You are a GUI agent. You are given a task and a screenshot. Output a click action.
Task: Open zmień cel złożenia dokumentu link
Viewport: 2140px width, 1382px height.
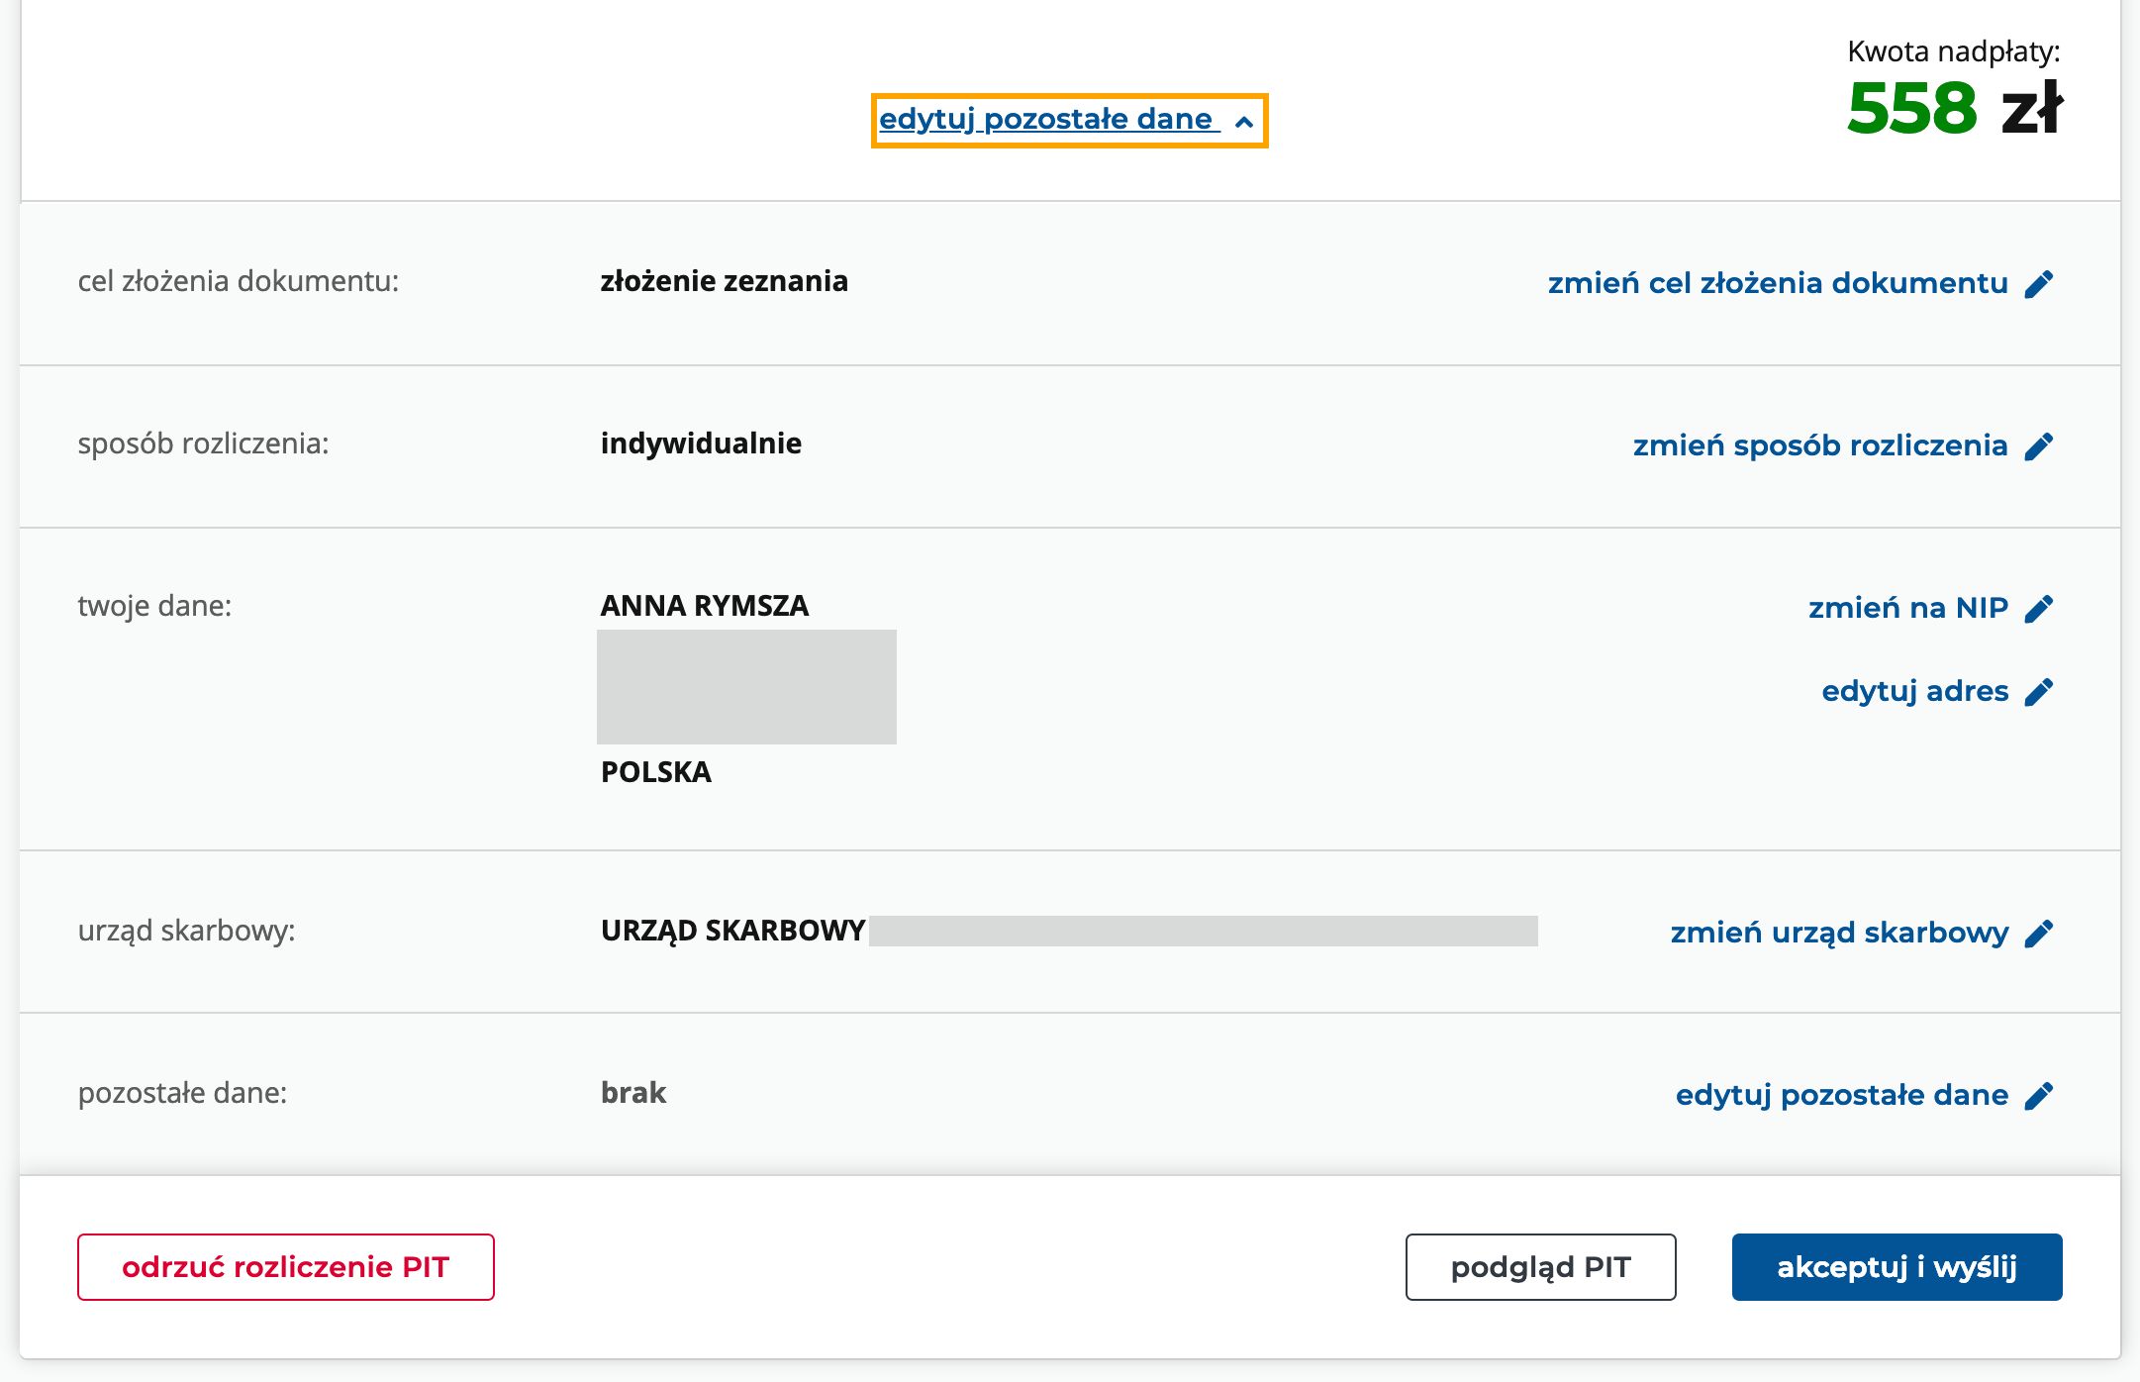1778,283
